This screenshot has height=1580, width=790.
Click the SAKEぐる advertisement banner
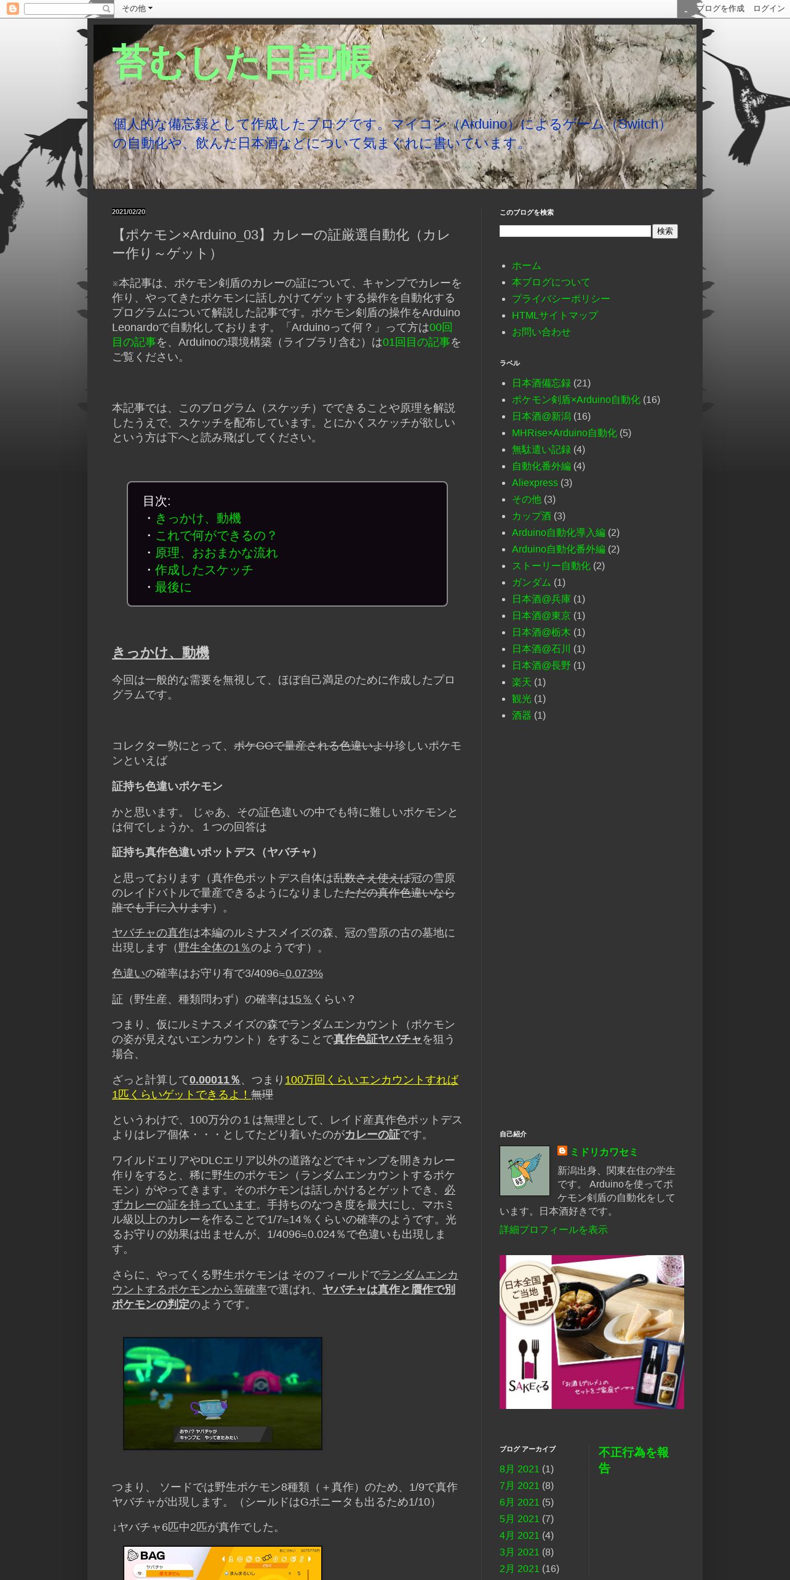[x=591, y=1332]
